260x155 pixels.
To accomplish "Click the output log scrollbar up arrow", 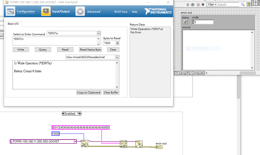I will [x=117, y=63].
